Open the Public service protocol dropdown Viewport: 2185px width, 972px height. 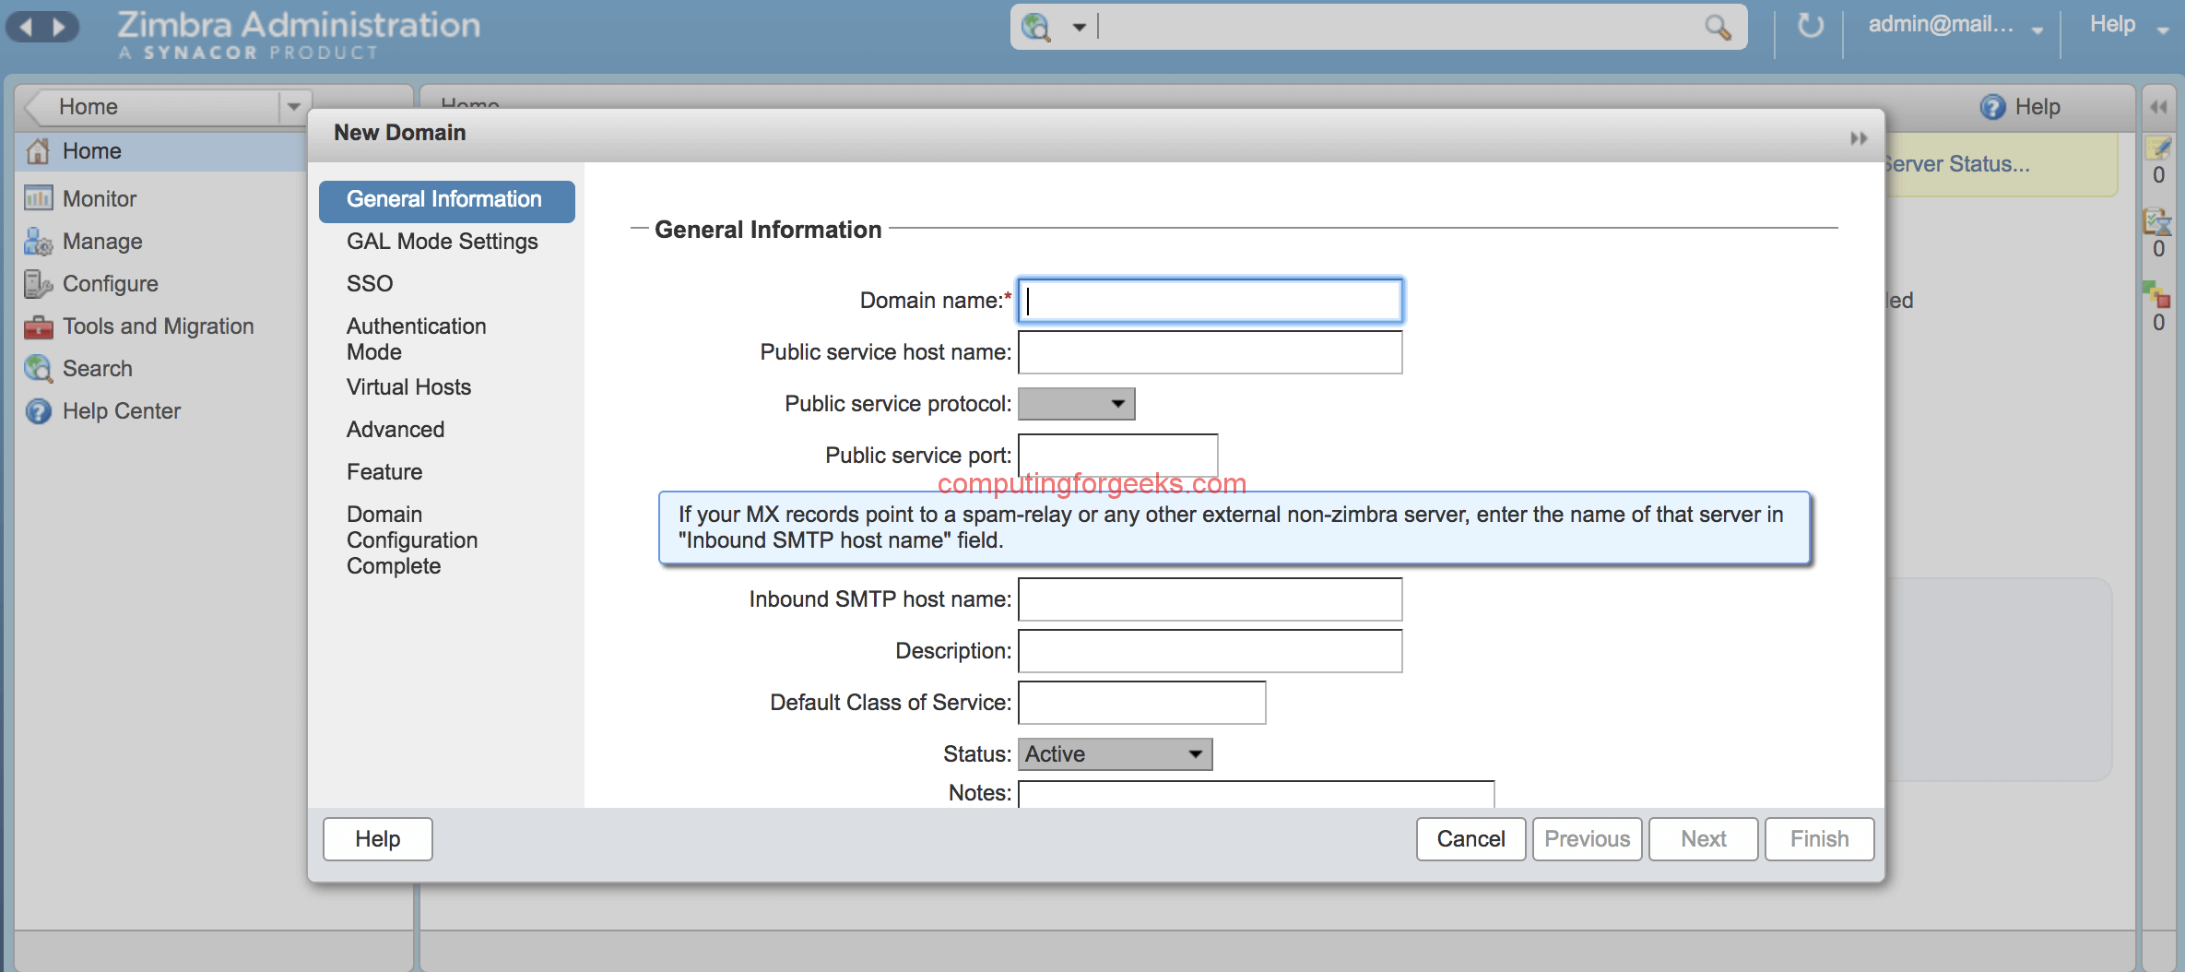1076,404
